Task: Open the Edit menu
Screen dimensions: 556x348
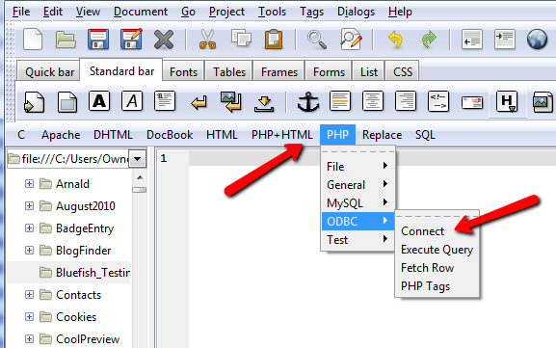Action: coord(53,12)
